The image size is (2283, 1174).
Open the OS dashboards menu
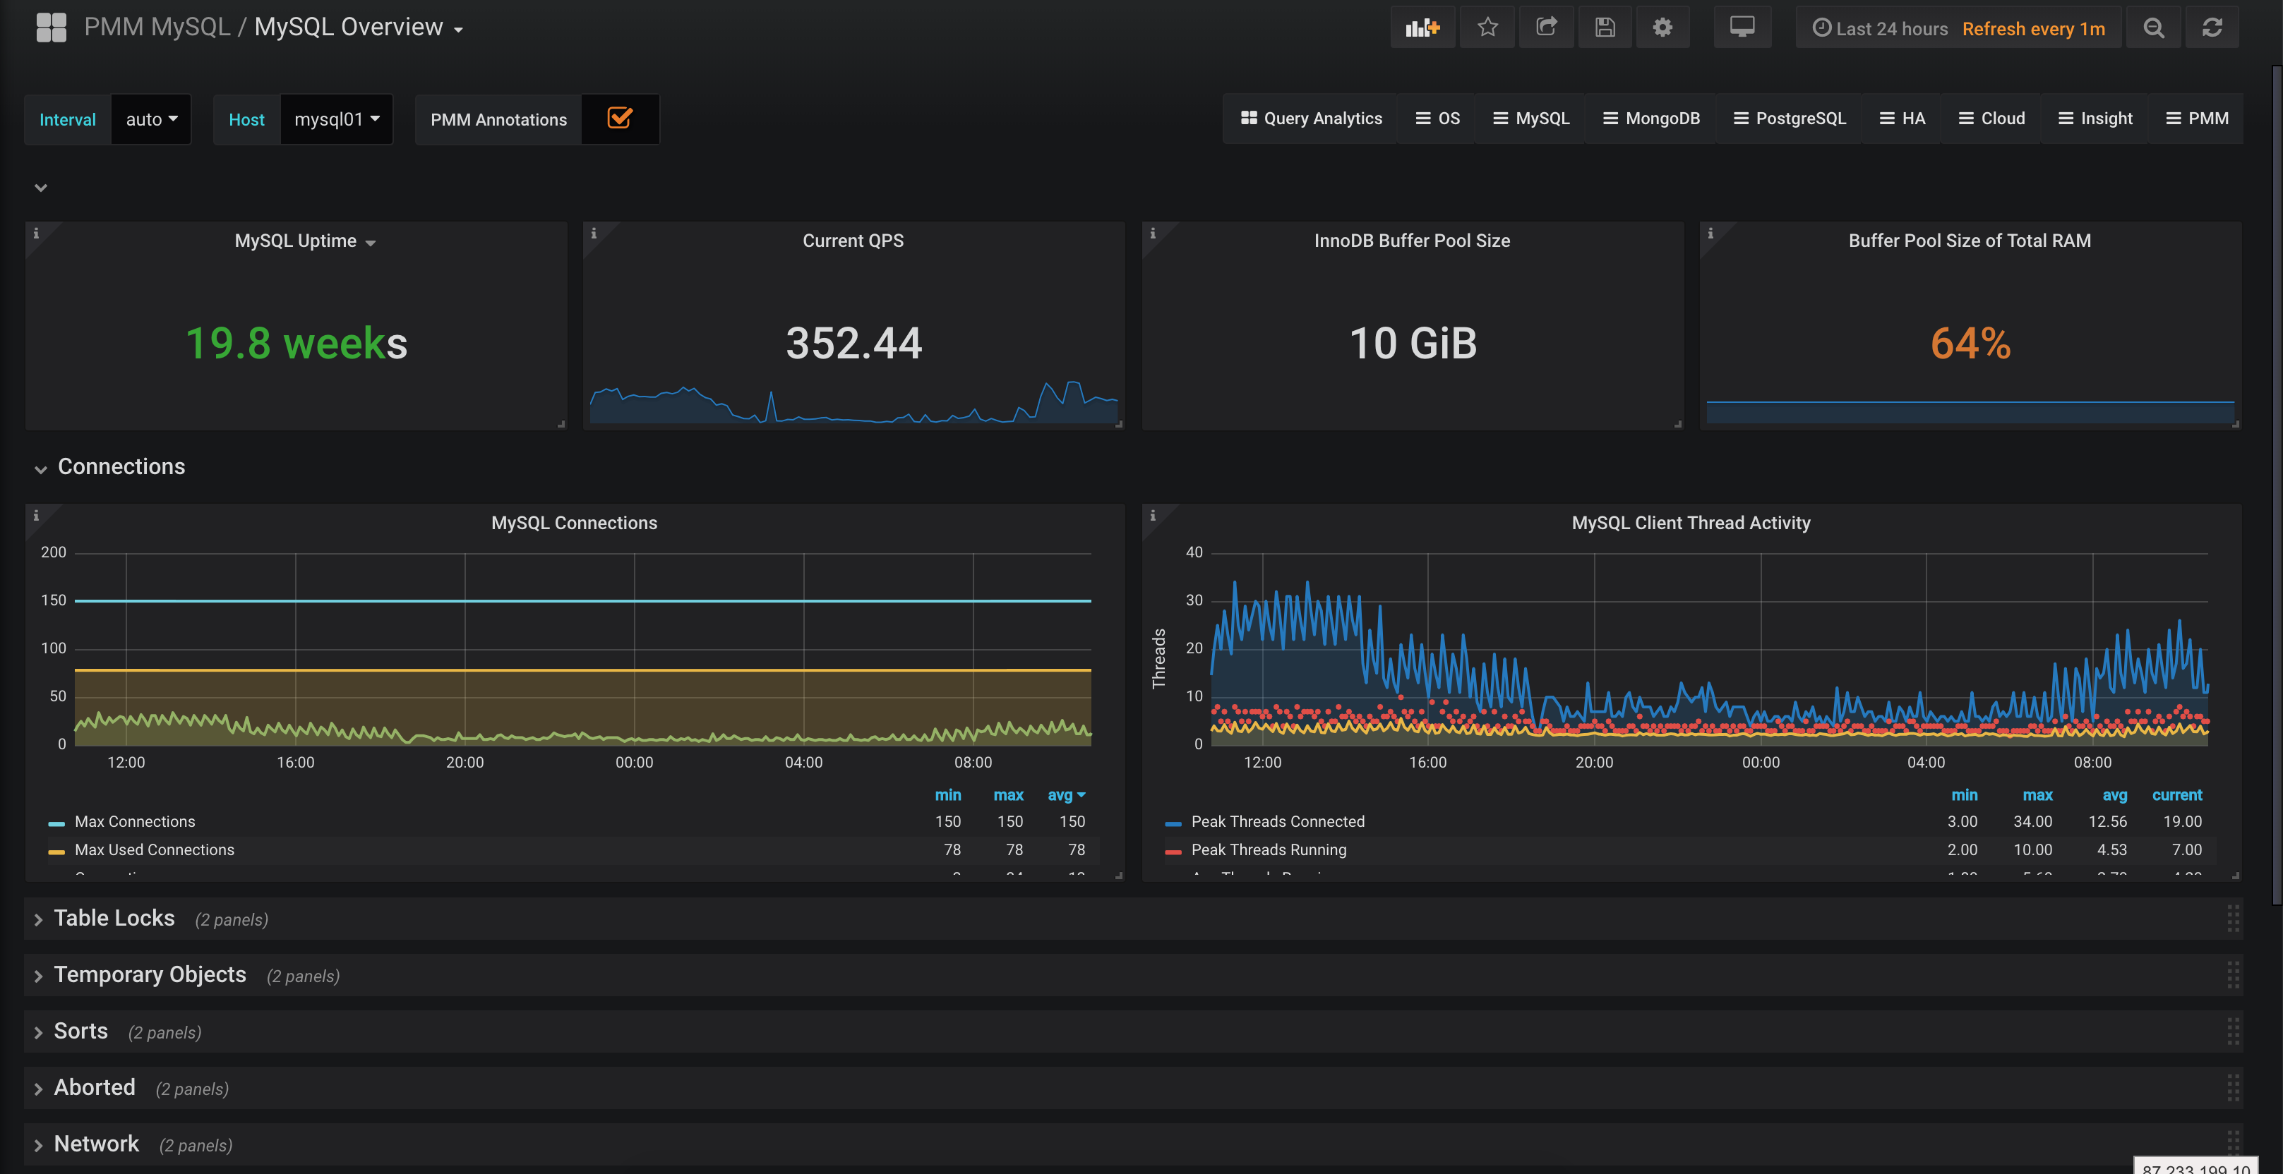click(1437, 119)
